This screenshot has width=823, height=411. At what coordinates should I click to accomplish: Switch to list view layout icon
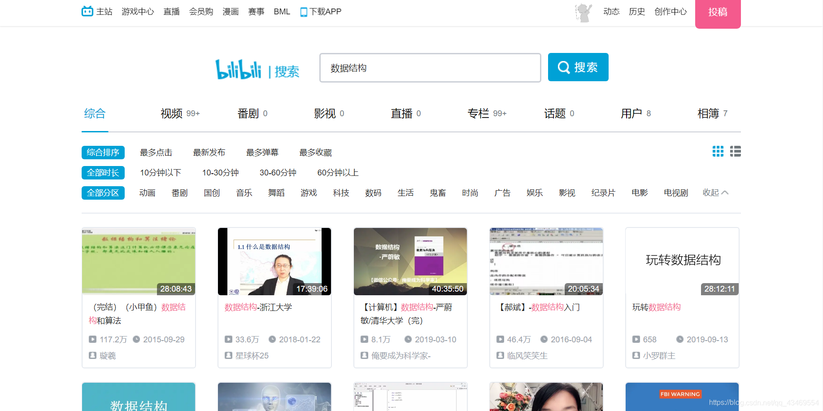(x=736, y=152)
